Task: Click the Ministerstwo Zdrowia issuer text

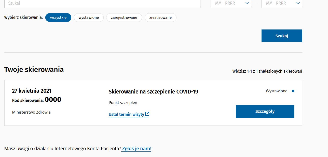Action: 31,112
